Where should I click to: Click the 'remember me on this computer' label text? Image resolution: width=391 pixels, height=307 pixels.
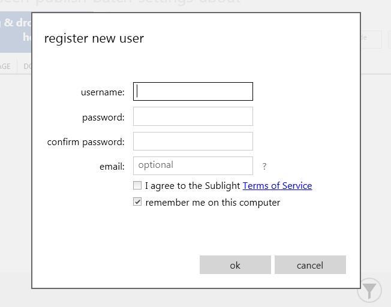213,203
